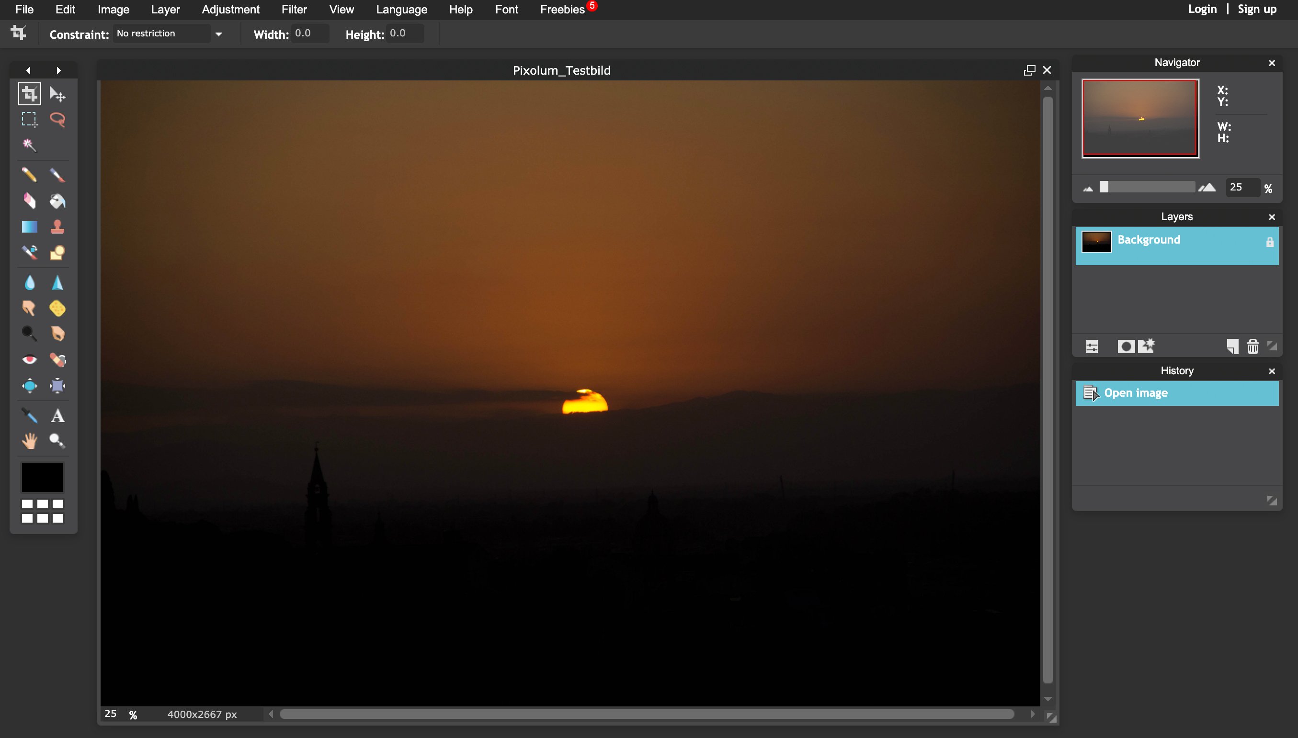Viewport: 1298px width, 738px height.
Task: Toggle Navigator panel closed
Action: 1272,62
